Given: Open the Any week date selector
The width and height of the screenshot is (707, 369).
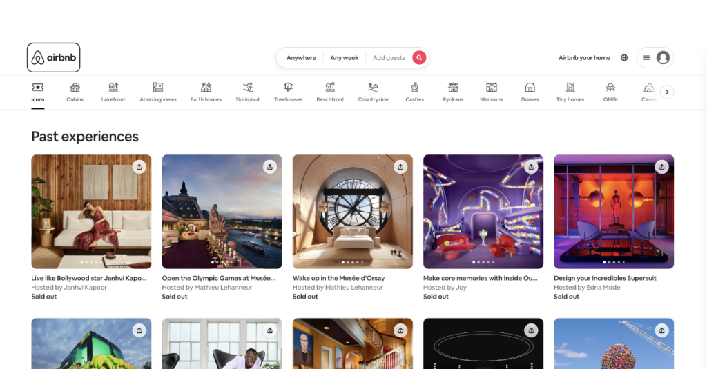Looking at the screenshot, I should point(345,58).
